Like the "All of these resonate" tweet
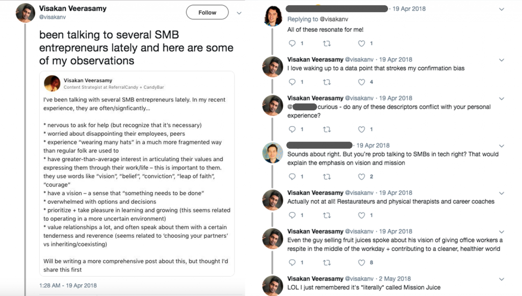 (x=361, y=43)
